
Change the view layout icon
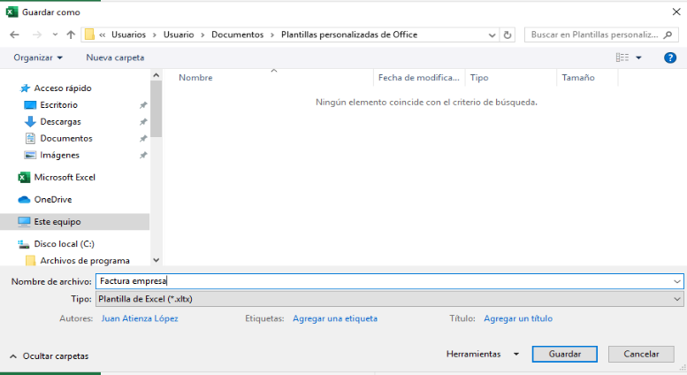[x=622, y=57]
